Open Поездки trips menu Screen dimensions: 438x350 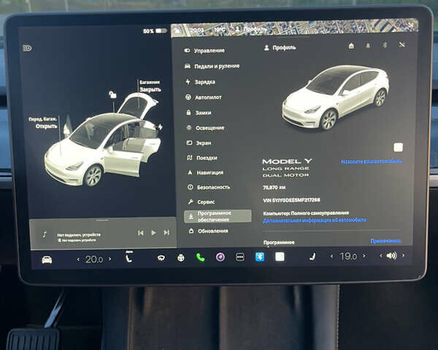click(x=202, y=158)
